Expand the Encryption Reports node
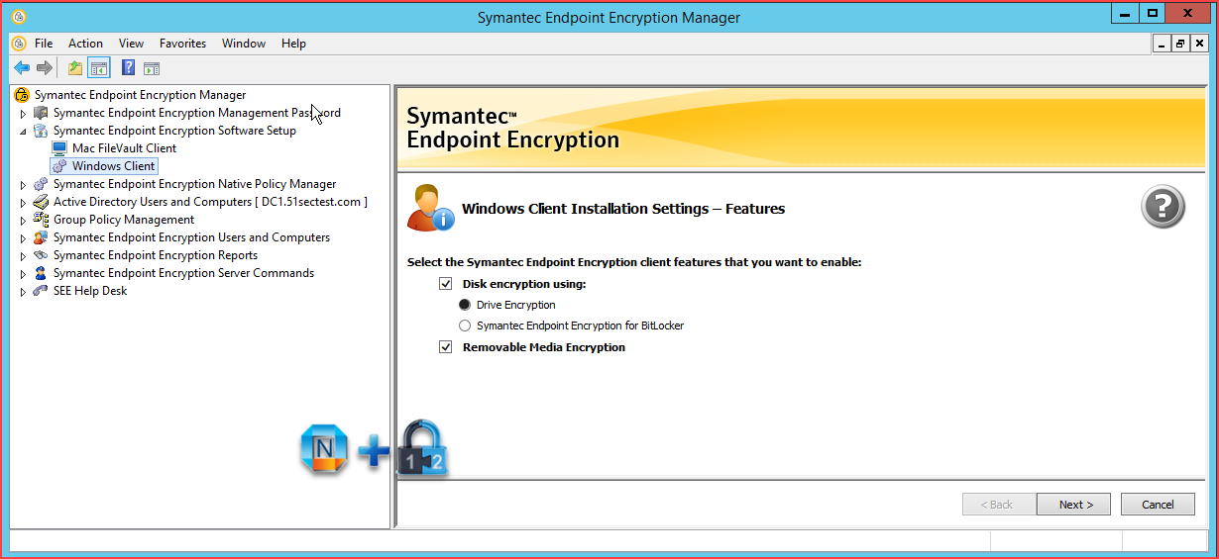The width and height of the screenshot is (1219, 559). pos(23,256)
